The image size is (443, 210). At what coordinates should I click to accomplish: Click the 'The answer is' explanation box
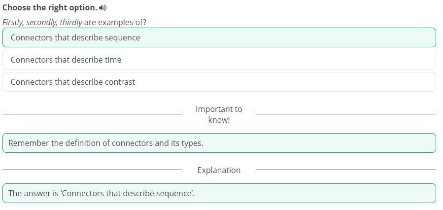coord(219,193)
